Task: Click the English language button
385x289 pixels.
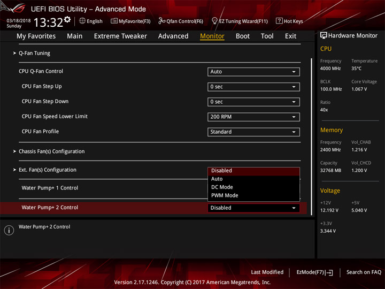Action: pyautogui.click(x=91, y=21)
